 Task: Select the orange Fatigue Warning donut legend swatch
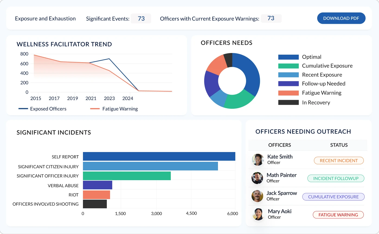[x=288, y=93]
